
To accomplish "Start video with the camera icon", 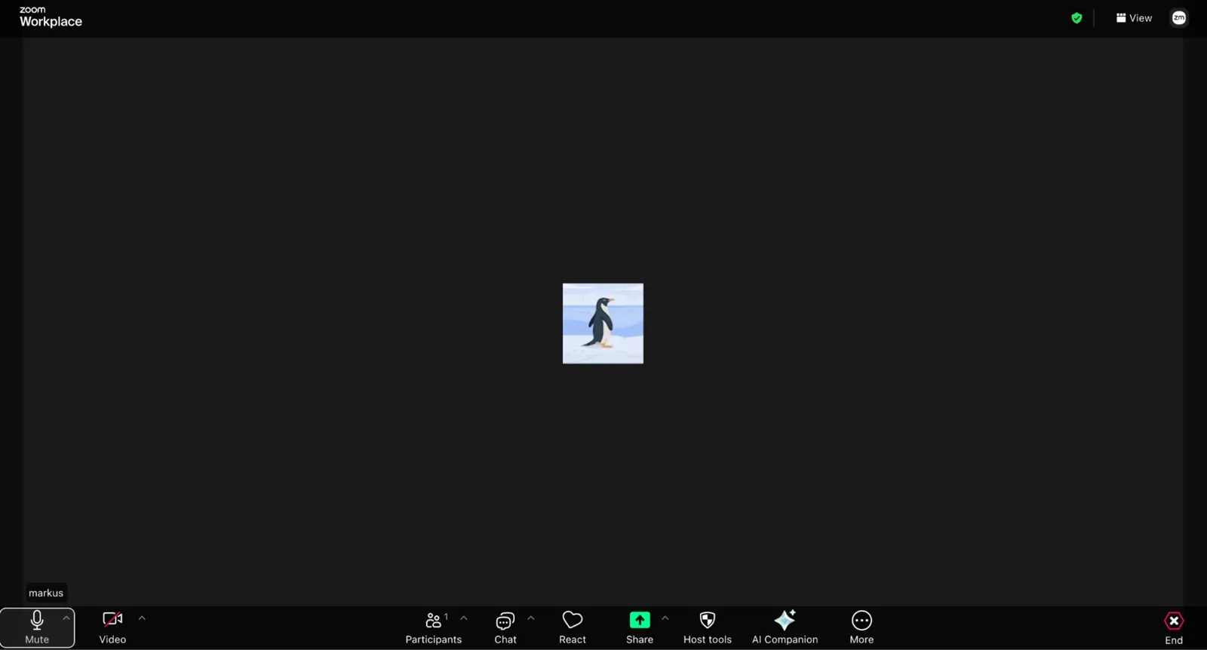I will click(112, 627).
